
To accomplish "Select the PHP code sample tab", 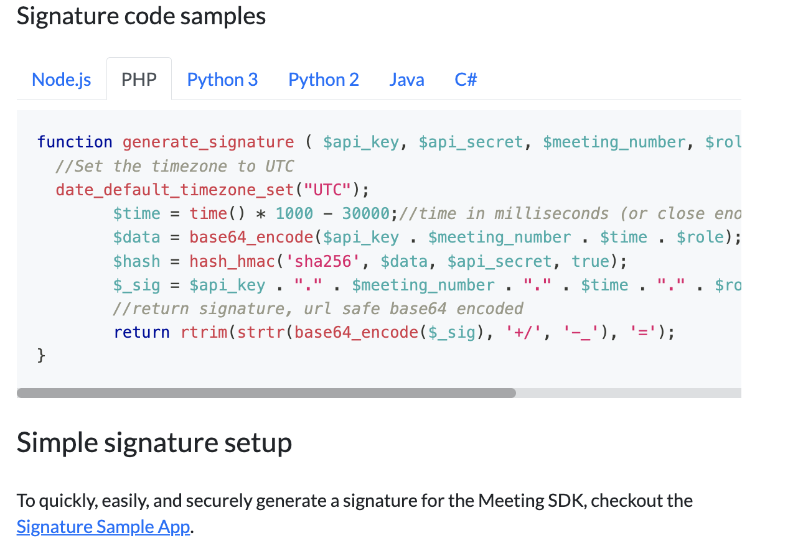I will click(x=139, y=80).
